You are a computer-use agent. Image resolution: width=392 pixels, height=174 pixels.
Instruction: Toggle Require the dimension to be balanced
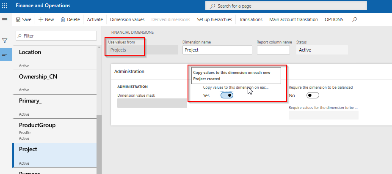tap(313, 95)
